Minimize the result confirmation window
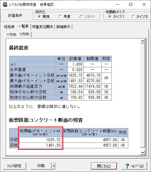Viewport: 151px width, 172px height. pyautogui.click(x=118, y=4)
